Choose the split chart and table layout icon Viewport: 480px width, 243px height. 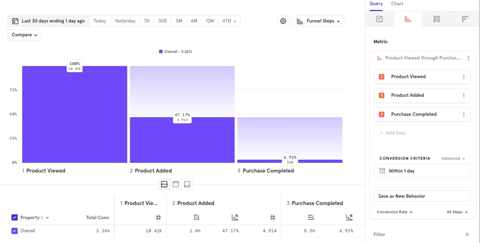(164, 184)
